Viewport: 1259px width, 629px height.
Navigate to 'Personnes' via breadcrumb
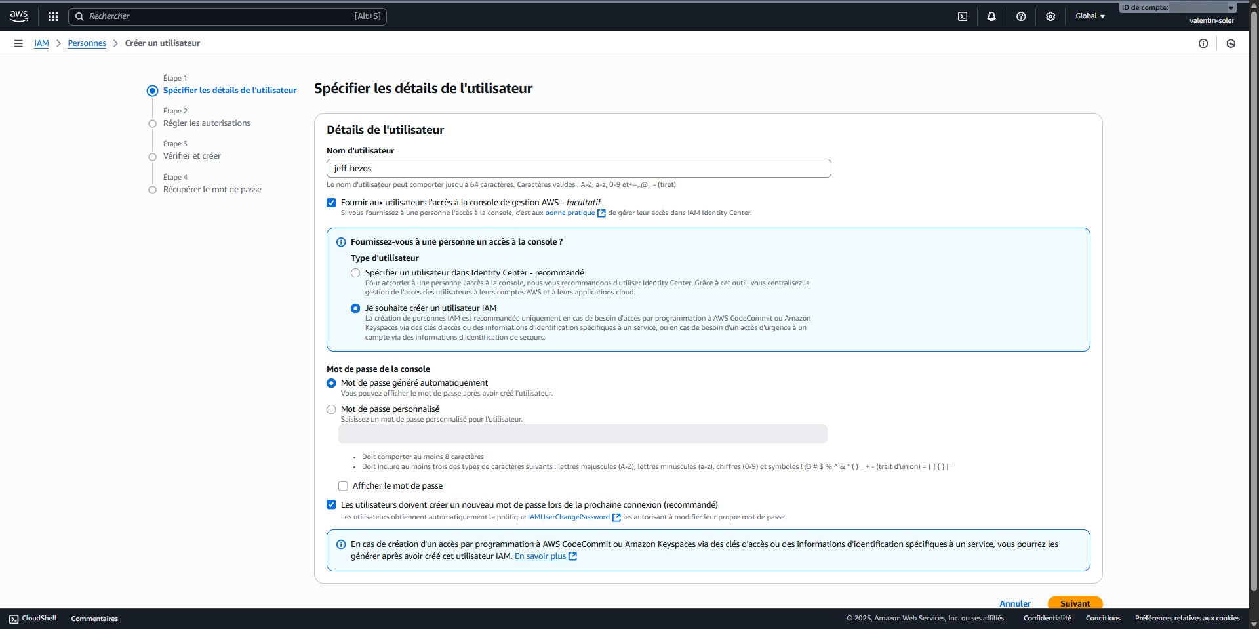[x=87, y=43]
